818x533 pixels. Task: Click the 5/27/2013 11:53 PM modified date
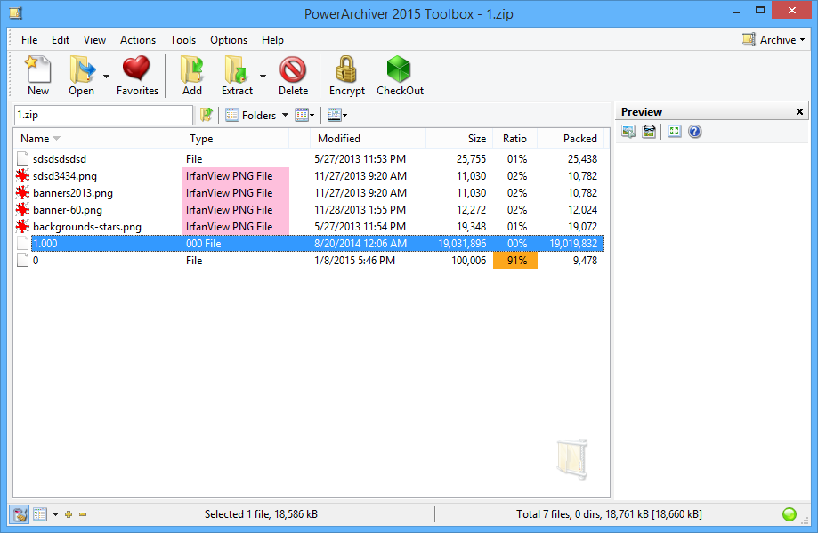point(360,158)
